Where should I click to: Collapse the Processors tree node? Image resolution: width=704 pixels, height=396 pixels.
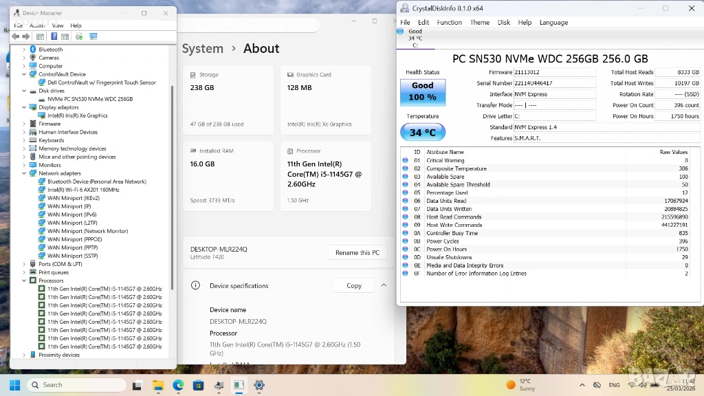coord(24,280)
